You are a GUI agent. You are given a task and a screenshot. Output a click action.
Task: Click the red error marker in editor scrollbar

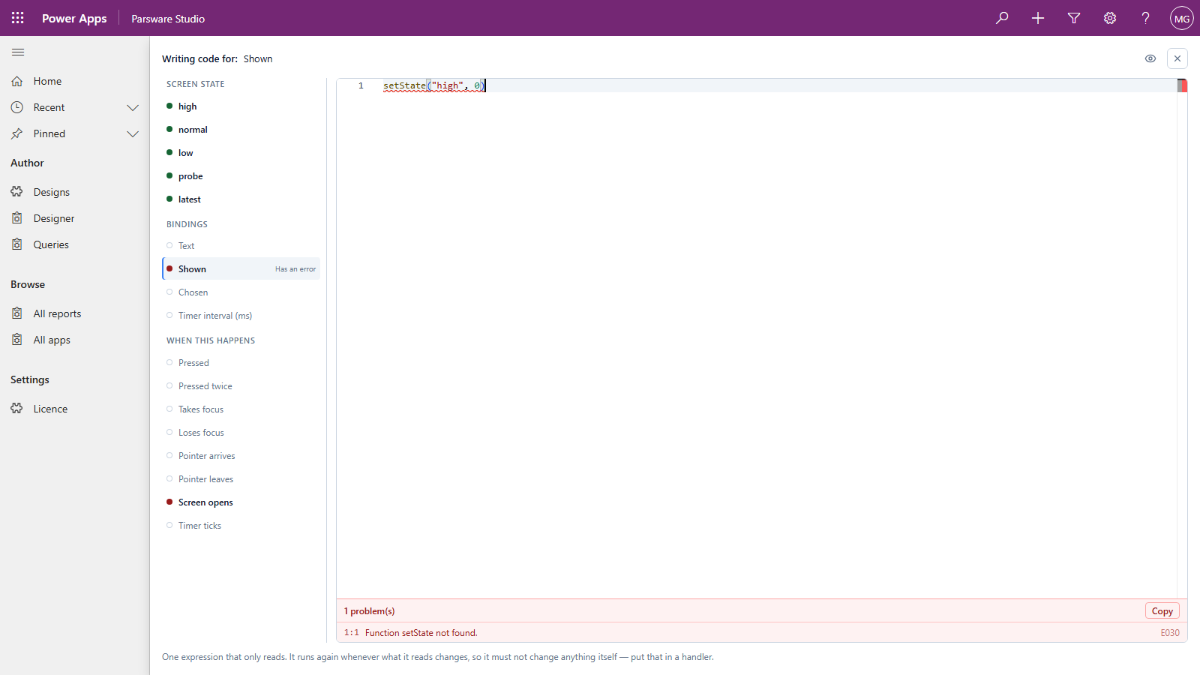(1183, 85)
